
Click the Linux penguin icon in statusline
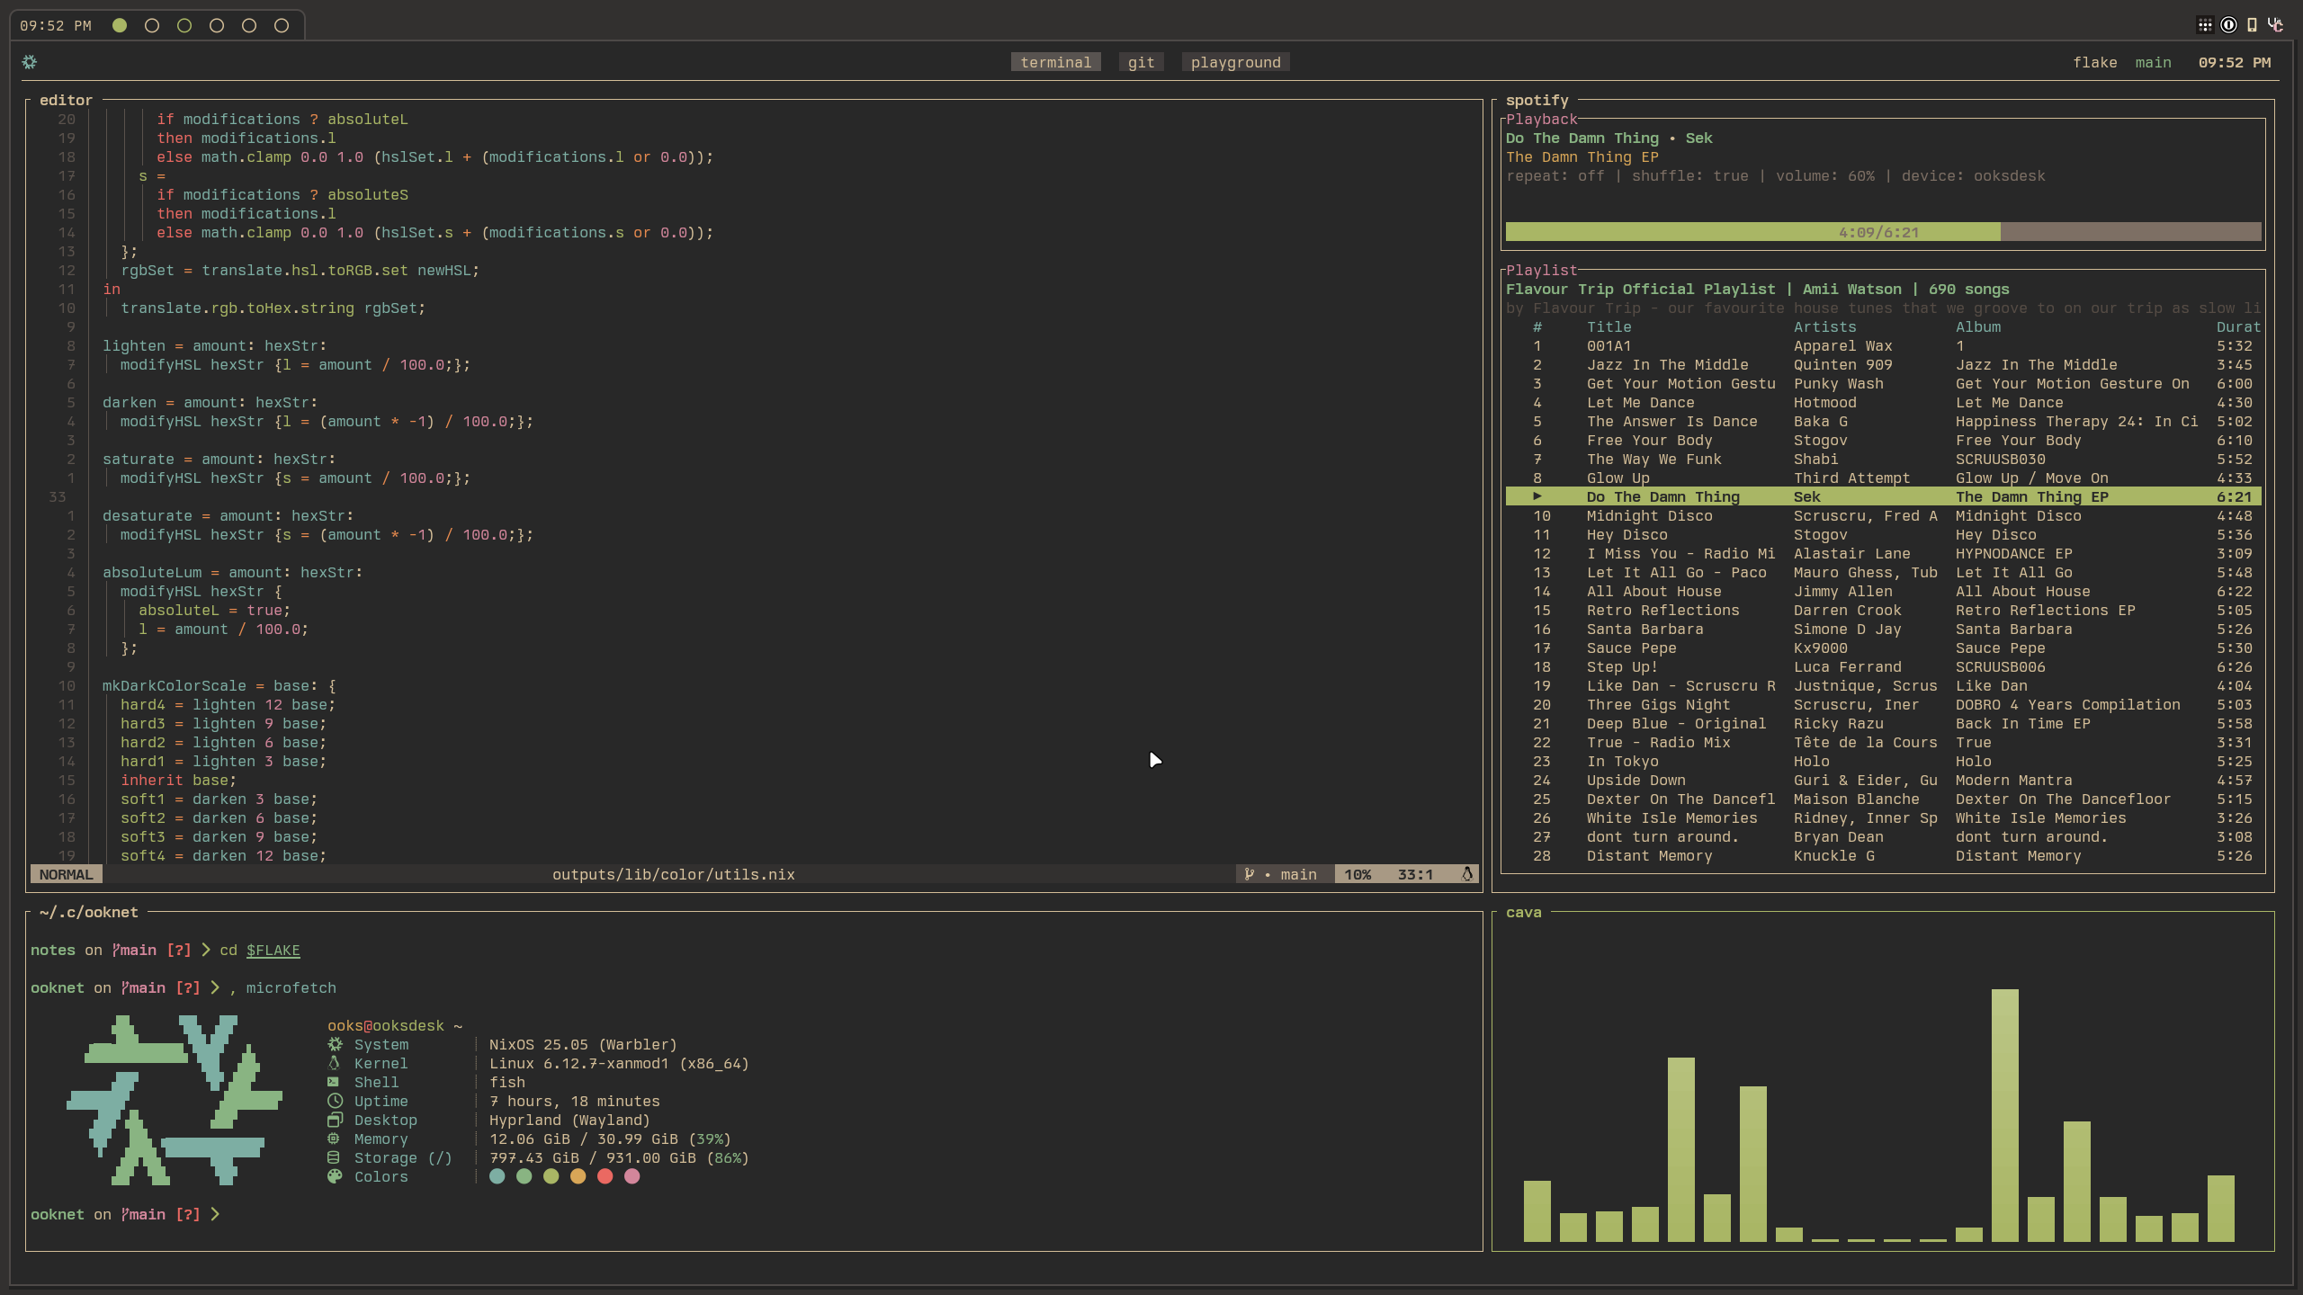1467,874
